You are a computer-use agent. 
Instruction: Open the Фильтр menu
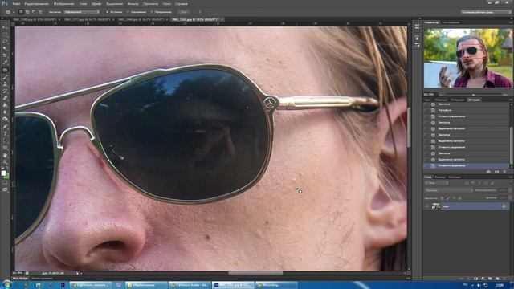point(133,4)
